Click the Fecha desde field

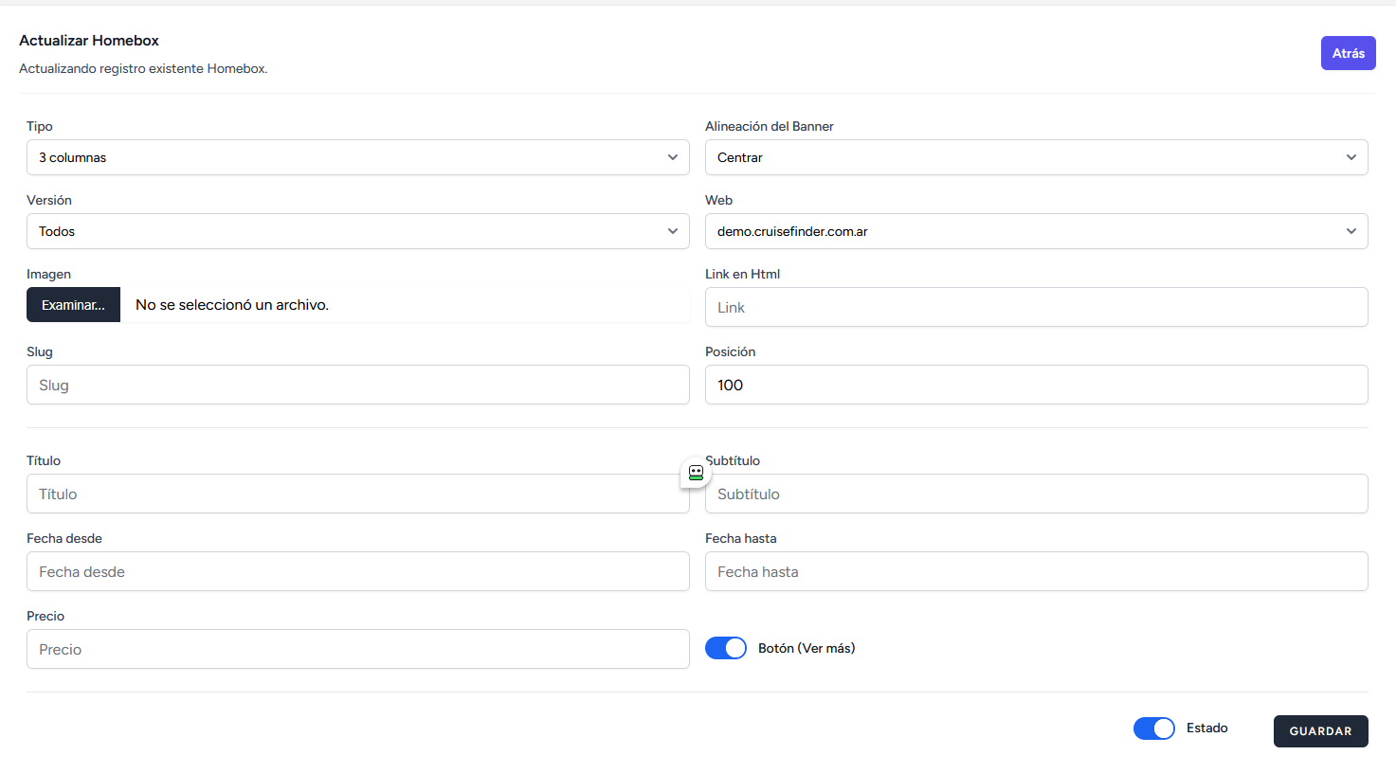tap(357, 571)
